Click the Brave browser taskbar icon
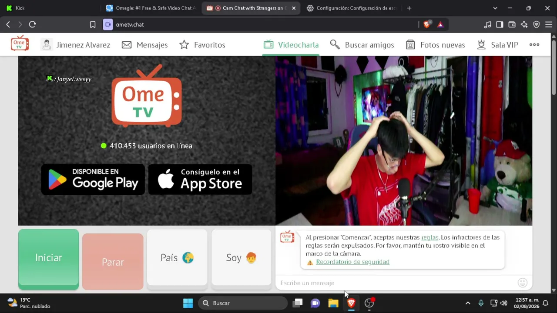Screen dimensions: 557x313 351,303
